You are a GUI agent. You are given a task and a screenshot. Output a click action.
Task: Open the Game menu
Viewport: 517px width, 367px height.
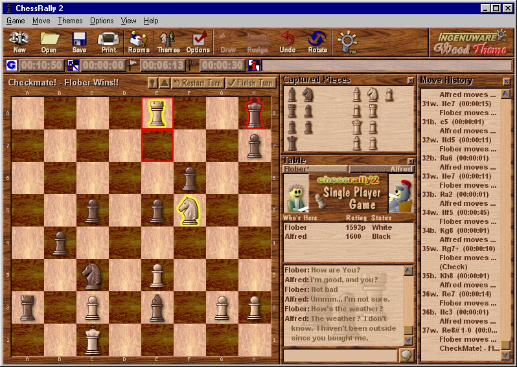point(16,21)
